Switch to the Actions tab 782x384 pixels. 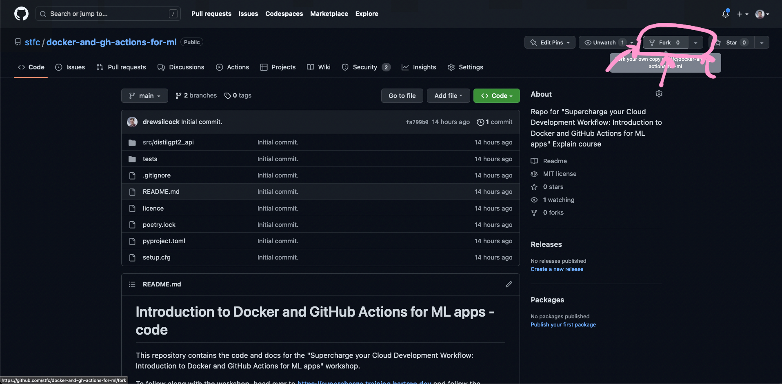(x=238, y=67)
